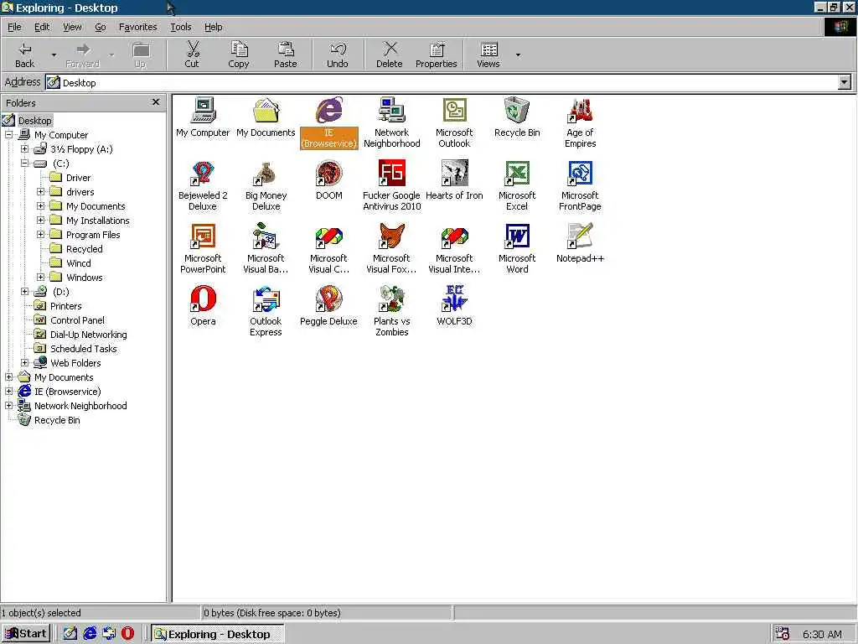Viewport: 858px width, 644px height.
Task: Click the Back toolbar button
Action: point(24,55)
